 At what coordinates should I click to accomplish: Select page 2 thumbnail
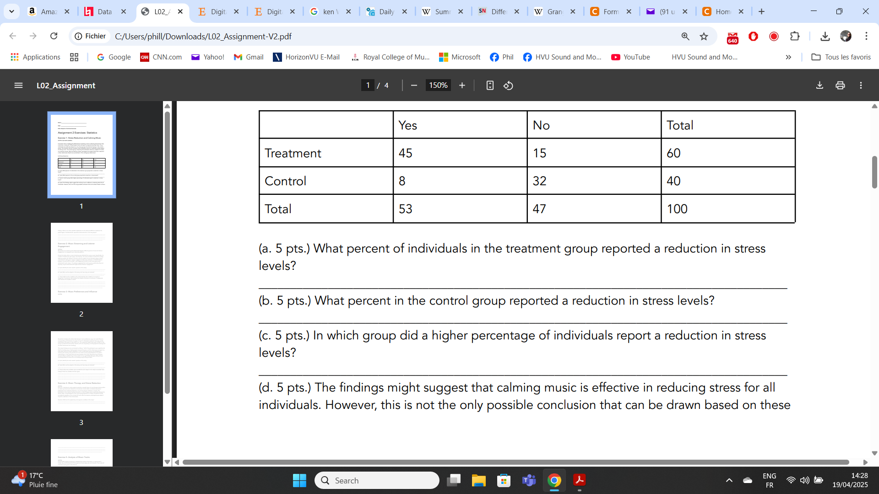81,263
